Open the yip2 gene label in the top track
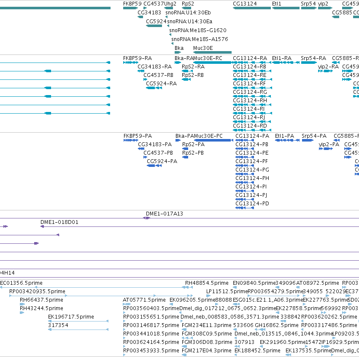Viewport: 359px width, 357px height. click(x=323, y=4)
